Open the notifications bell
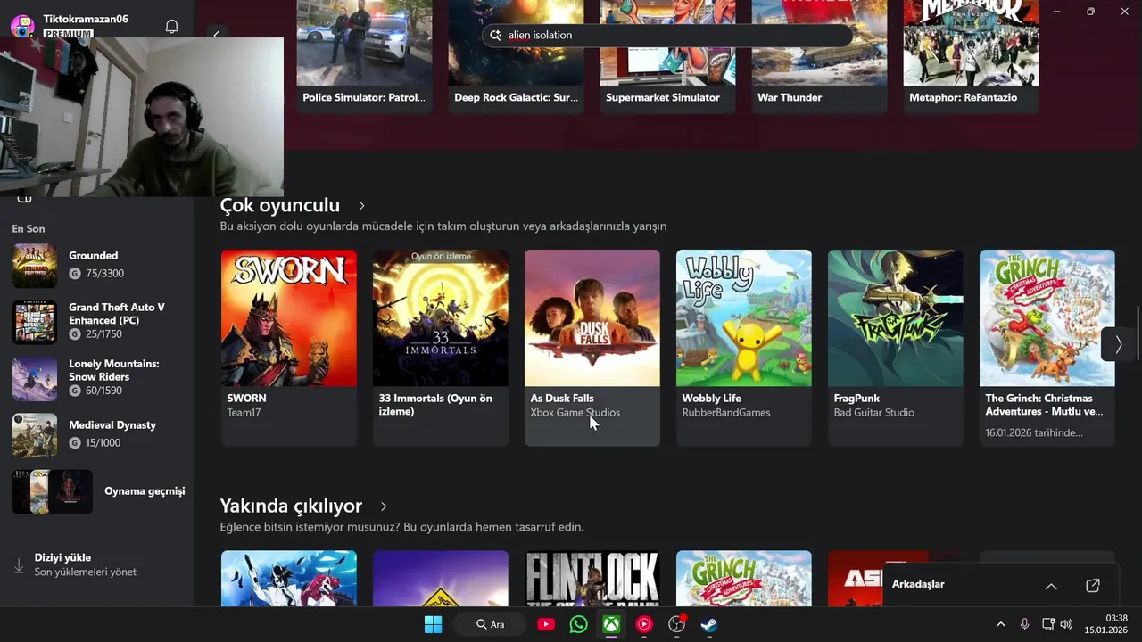The image size is (1142, 642). tap(172, 26)
